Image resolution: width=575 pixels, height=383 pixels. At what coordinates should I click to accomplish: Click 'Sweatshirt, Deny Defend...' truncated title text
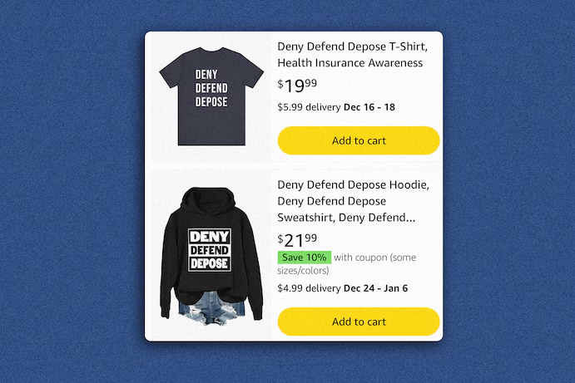click(346, 218)
